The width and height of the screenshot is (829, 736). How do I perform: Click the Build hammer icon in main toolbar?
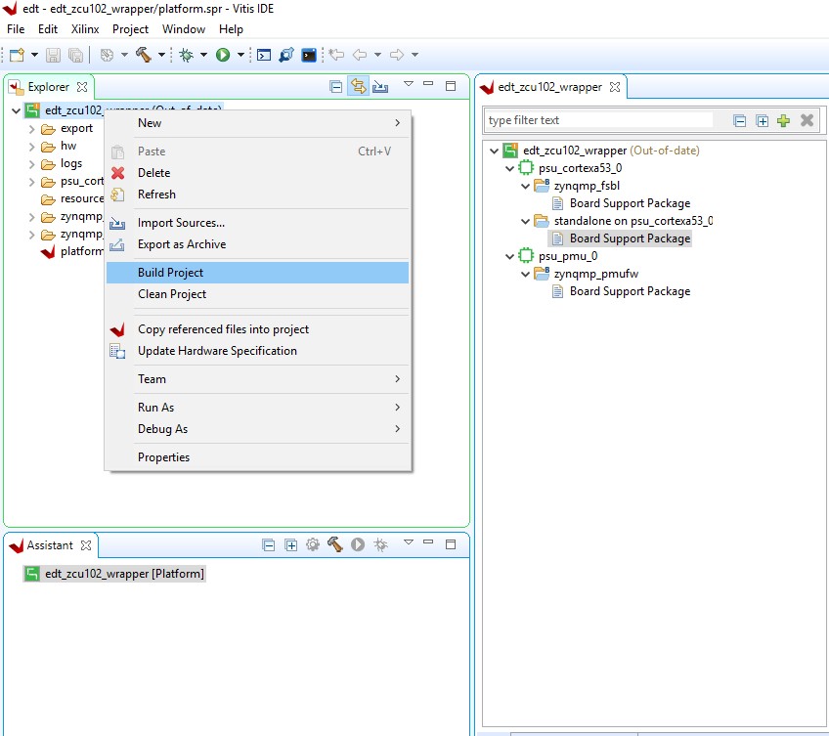tap(144, 55)
